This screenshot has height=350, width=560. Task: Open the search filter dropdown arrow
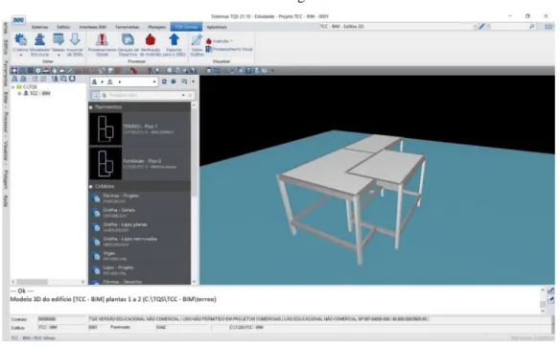pyautogui.click(x=183, y=95)
